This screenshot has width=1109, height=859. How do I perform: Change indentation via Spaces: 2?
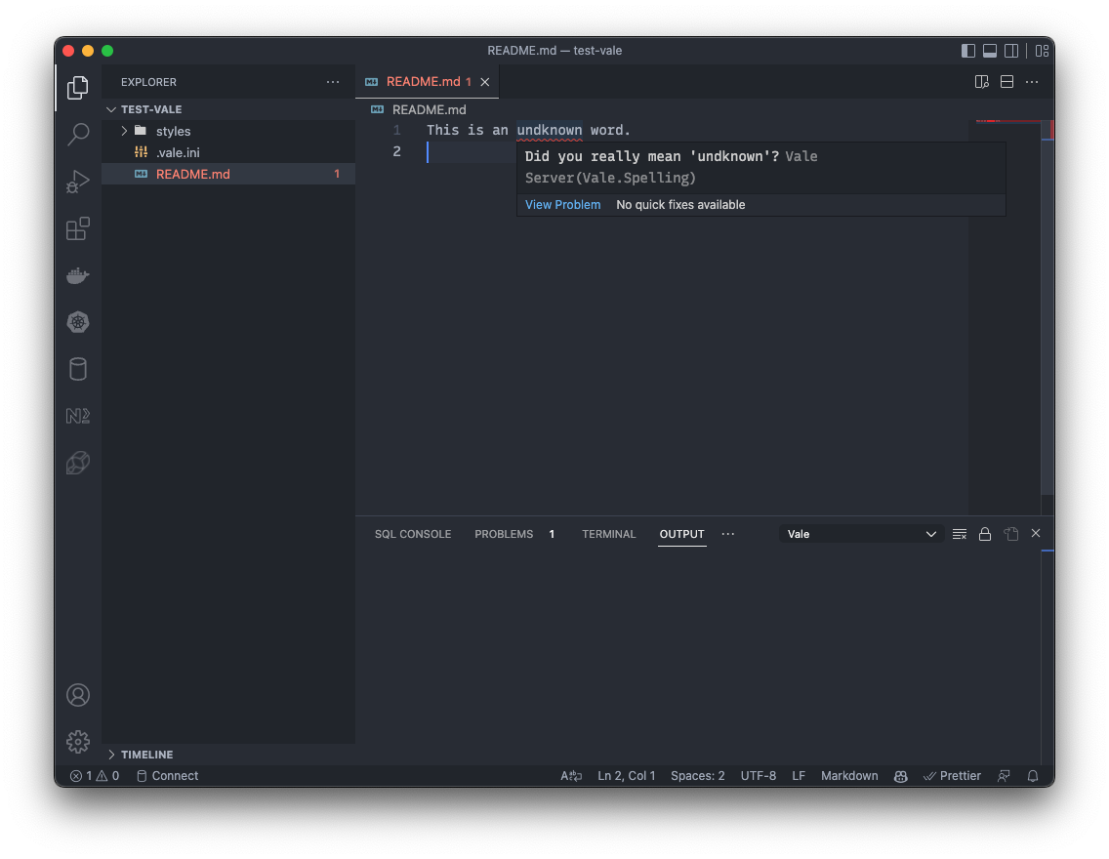697,776
